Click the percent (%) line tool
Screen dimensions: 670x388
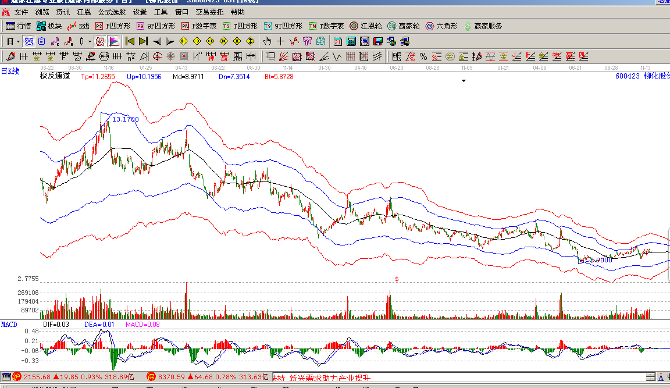[423, 56]
